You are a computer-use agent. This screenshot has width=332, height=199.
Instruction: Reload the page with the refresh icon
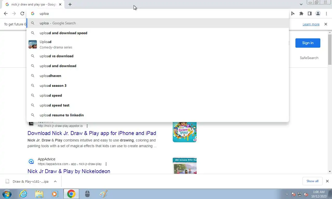tap(22, 13)
